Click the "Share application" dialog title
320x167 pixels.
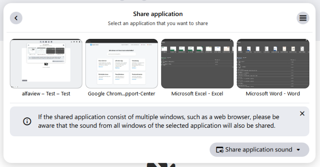(158, 14)
